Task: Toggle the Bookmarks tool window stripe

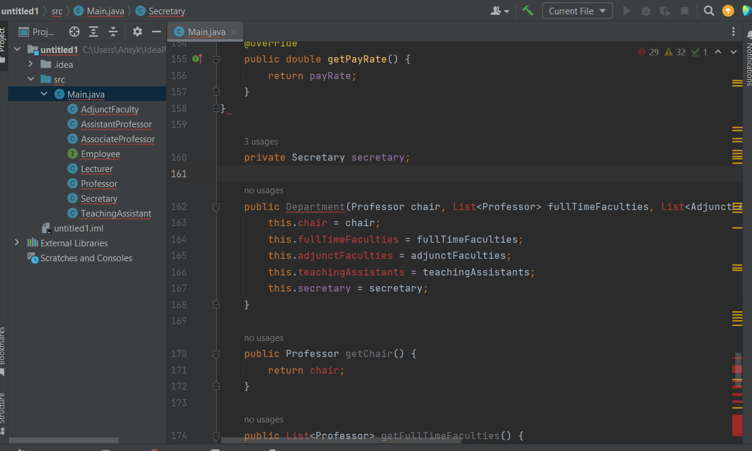Action: (x=3, y=348)
